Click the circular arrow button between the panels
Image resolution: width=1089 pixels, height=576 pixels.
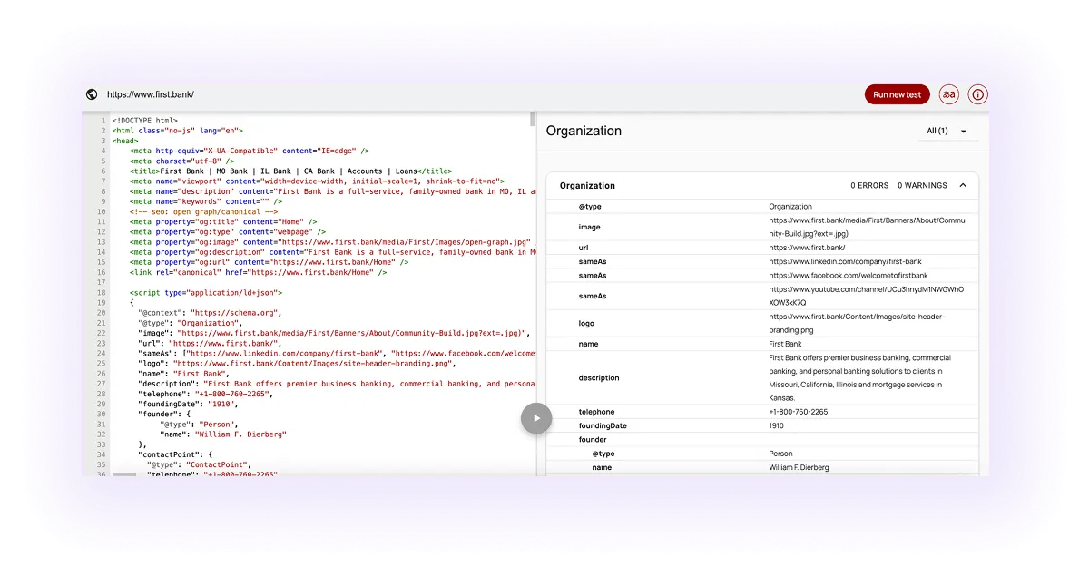(x=536, y=418)
